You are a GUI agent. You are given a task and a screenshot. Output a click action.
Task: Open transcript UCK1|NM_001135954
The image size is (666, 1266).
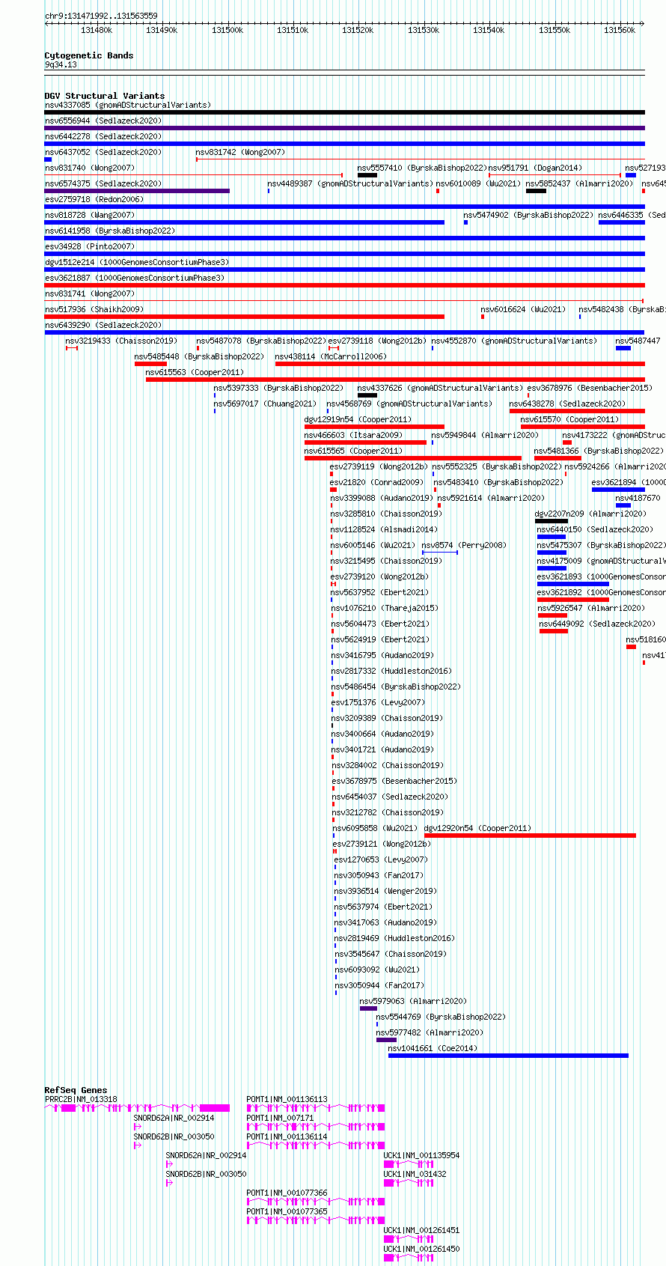click(x=422, y=1155)
